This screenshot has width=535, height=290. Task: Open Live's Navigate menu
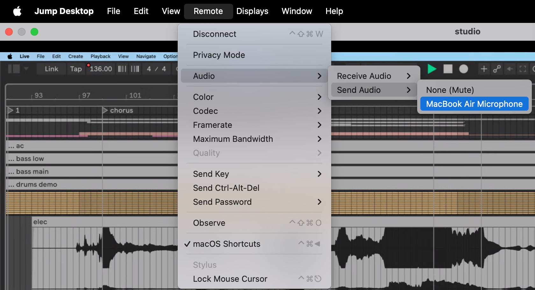146,56
